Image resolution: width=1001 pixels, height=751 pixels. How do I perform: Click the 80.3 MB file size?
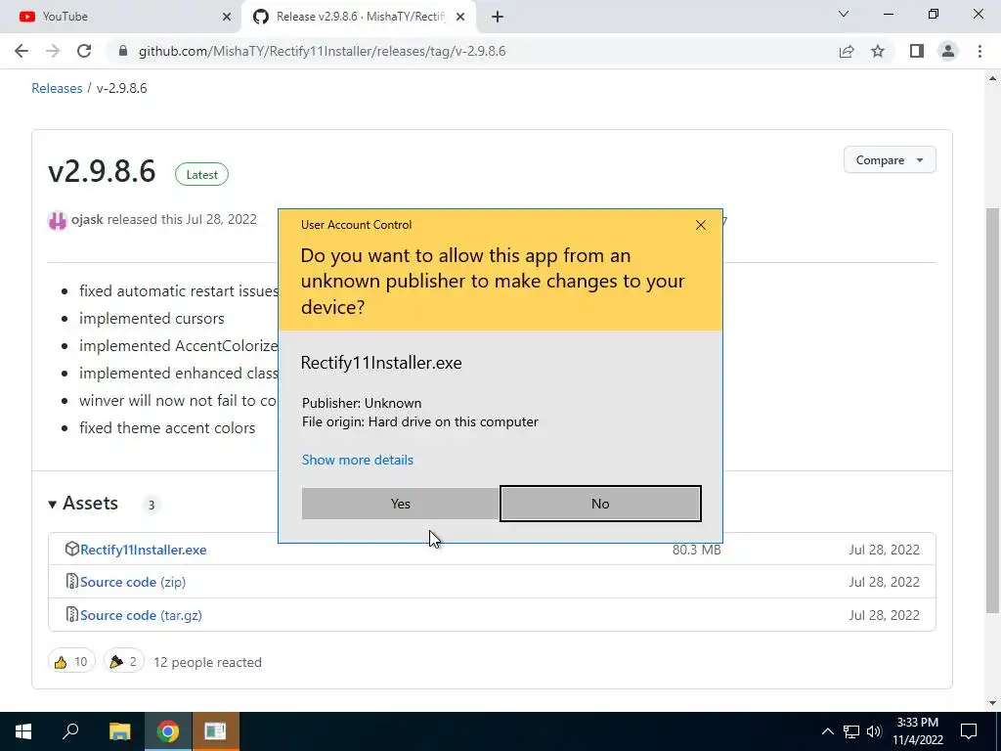pos(696,550)
